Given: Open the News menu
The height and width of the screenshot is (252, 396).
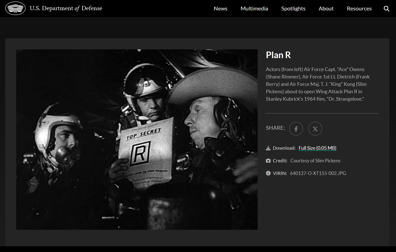Looking at the screenshot, I should (x=221, y=9).
